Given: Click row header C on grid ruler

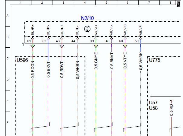Looking at the screenshot, I should tap(8, 59).
